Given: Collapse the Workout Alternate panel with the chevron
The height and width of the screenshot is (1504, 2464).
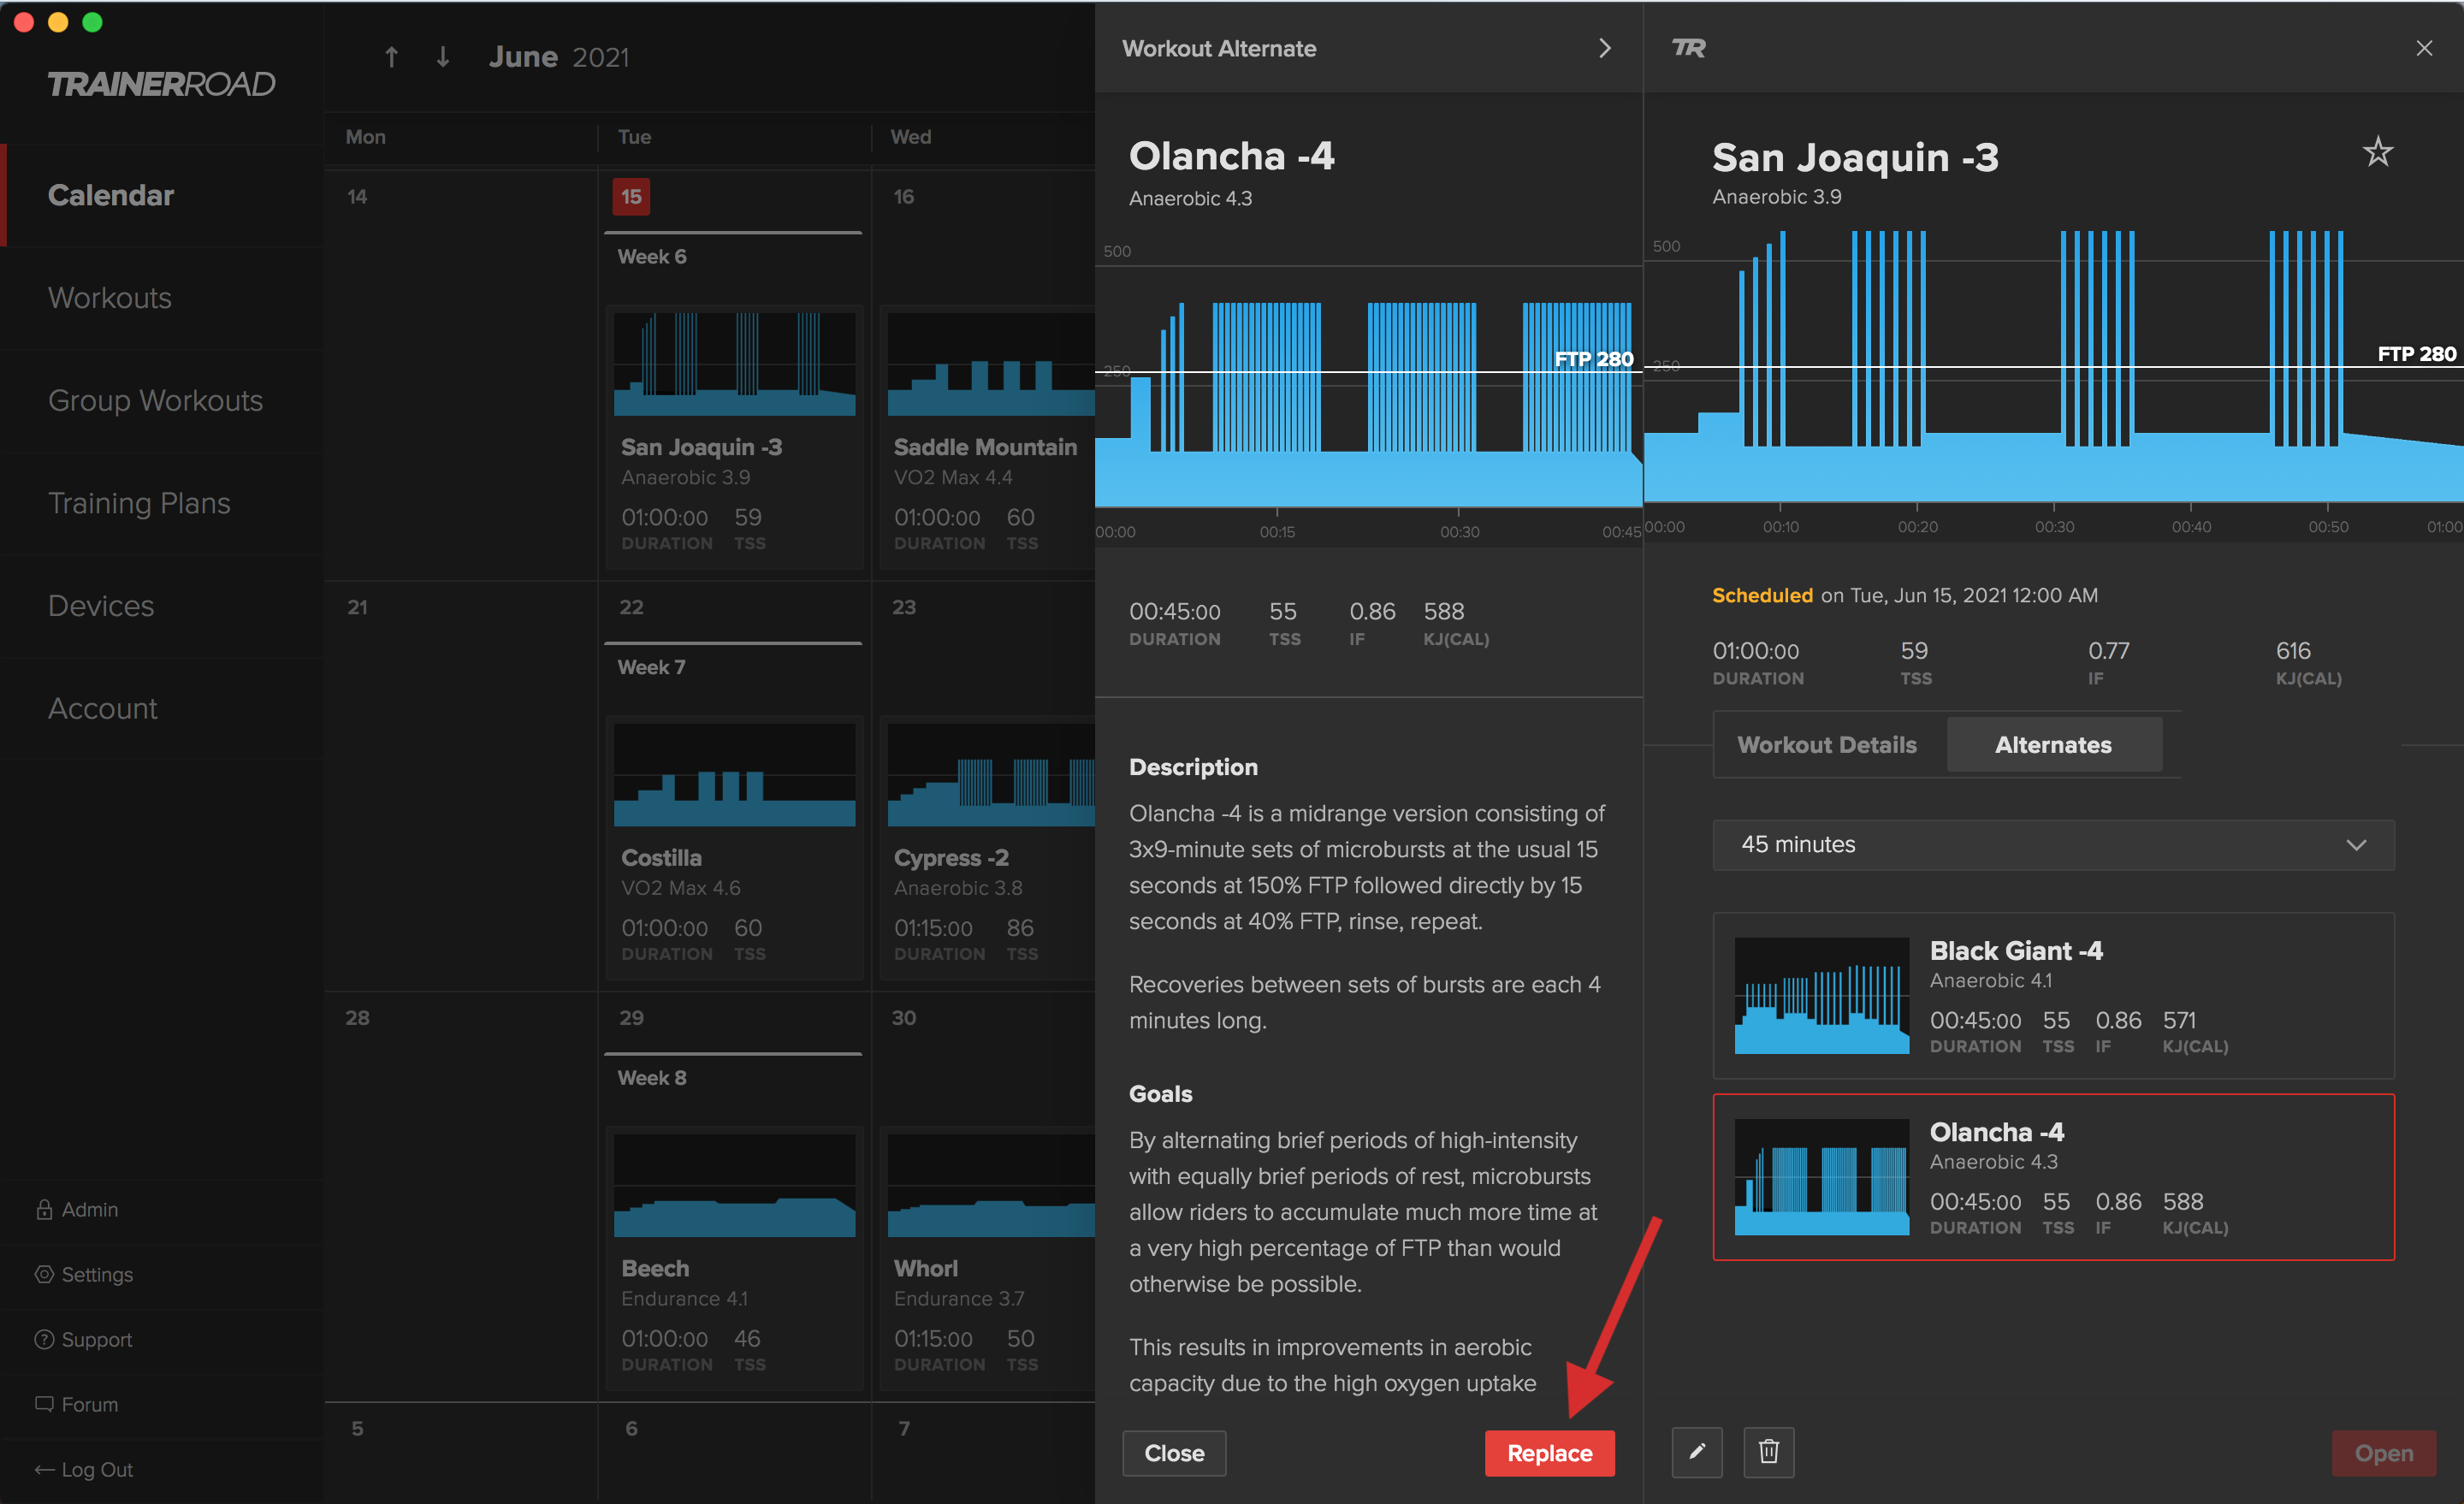Looking at the screenshot, I should pyautogui.click(x=1604, y=48).
